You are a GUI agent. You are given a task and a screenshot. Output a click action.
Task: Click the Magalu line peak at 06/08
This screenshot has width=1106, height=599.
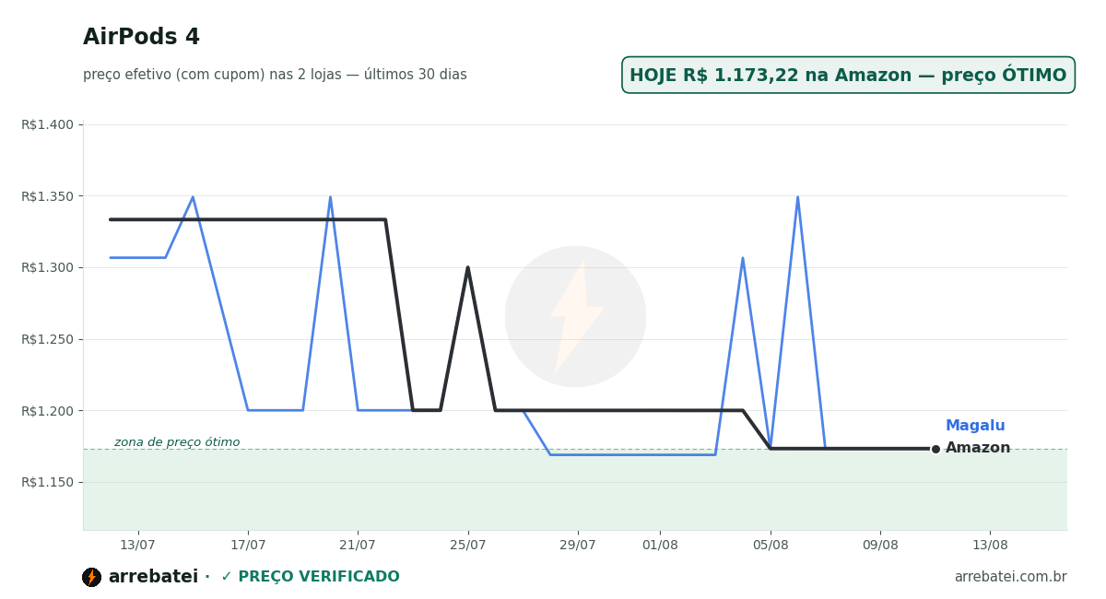(x=797, y=196)
